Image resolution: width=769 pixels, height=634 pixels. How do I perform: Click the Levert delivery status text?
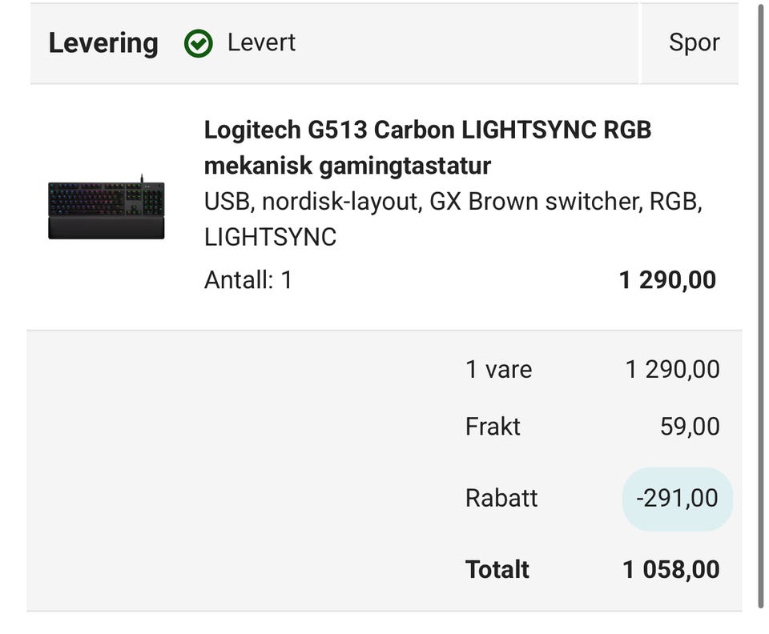[x=261, y=42]
